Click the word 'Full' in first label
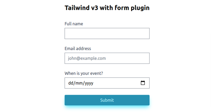211x112 pixels. click(68, 24)
